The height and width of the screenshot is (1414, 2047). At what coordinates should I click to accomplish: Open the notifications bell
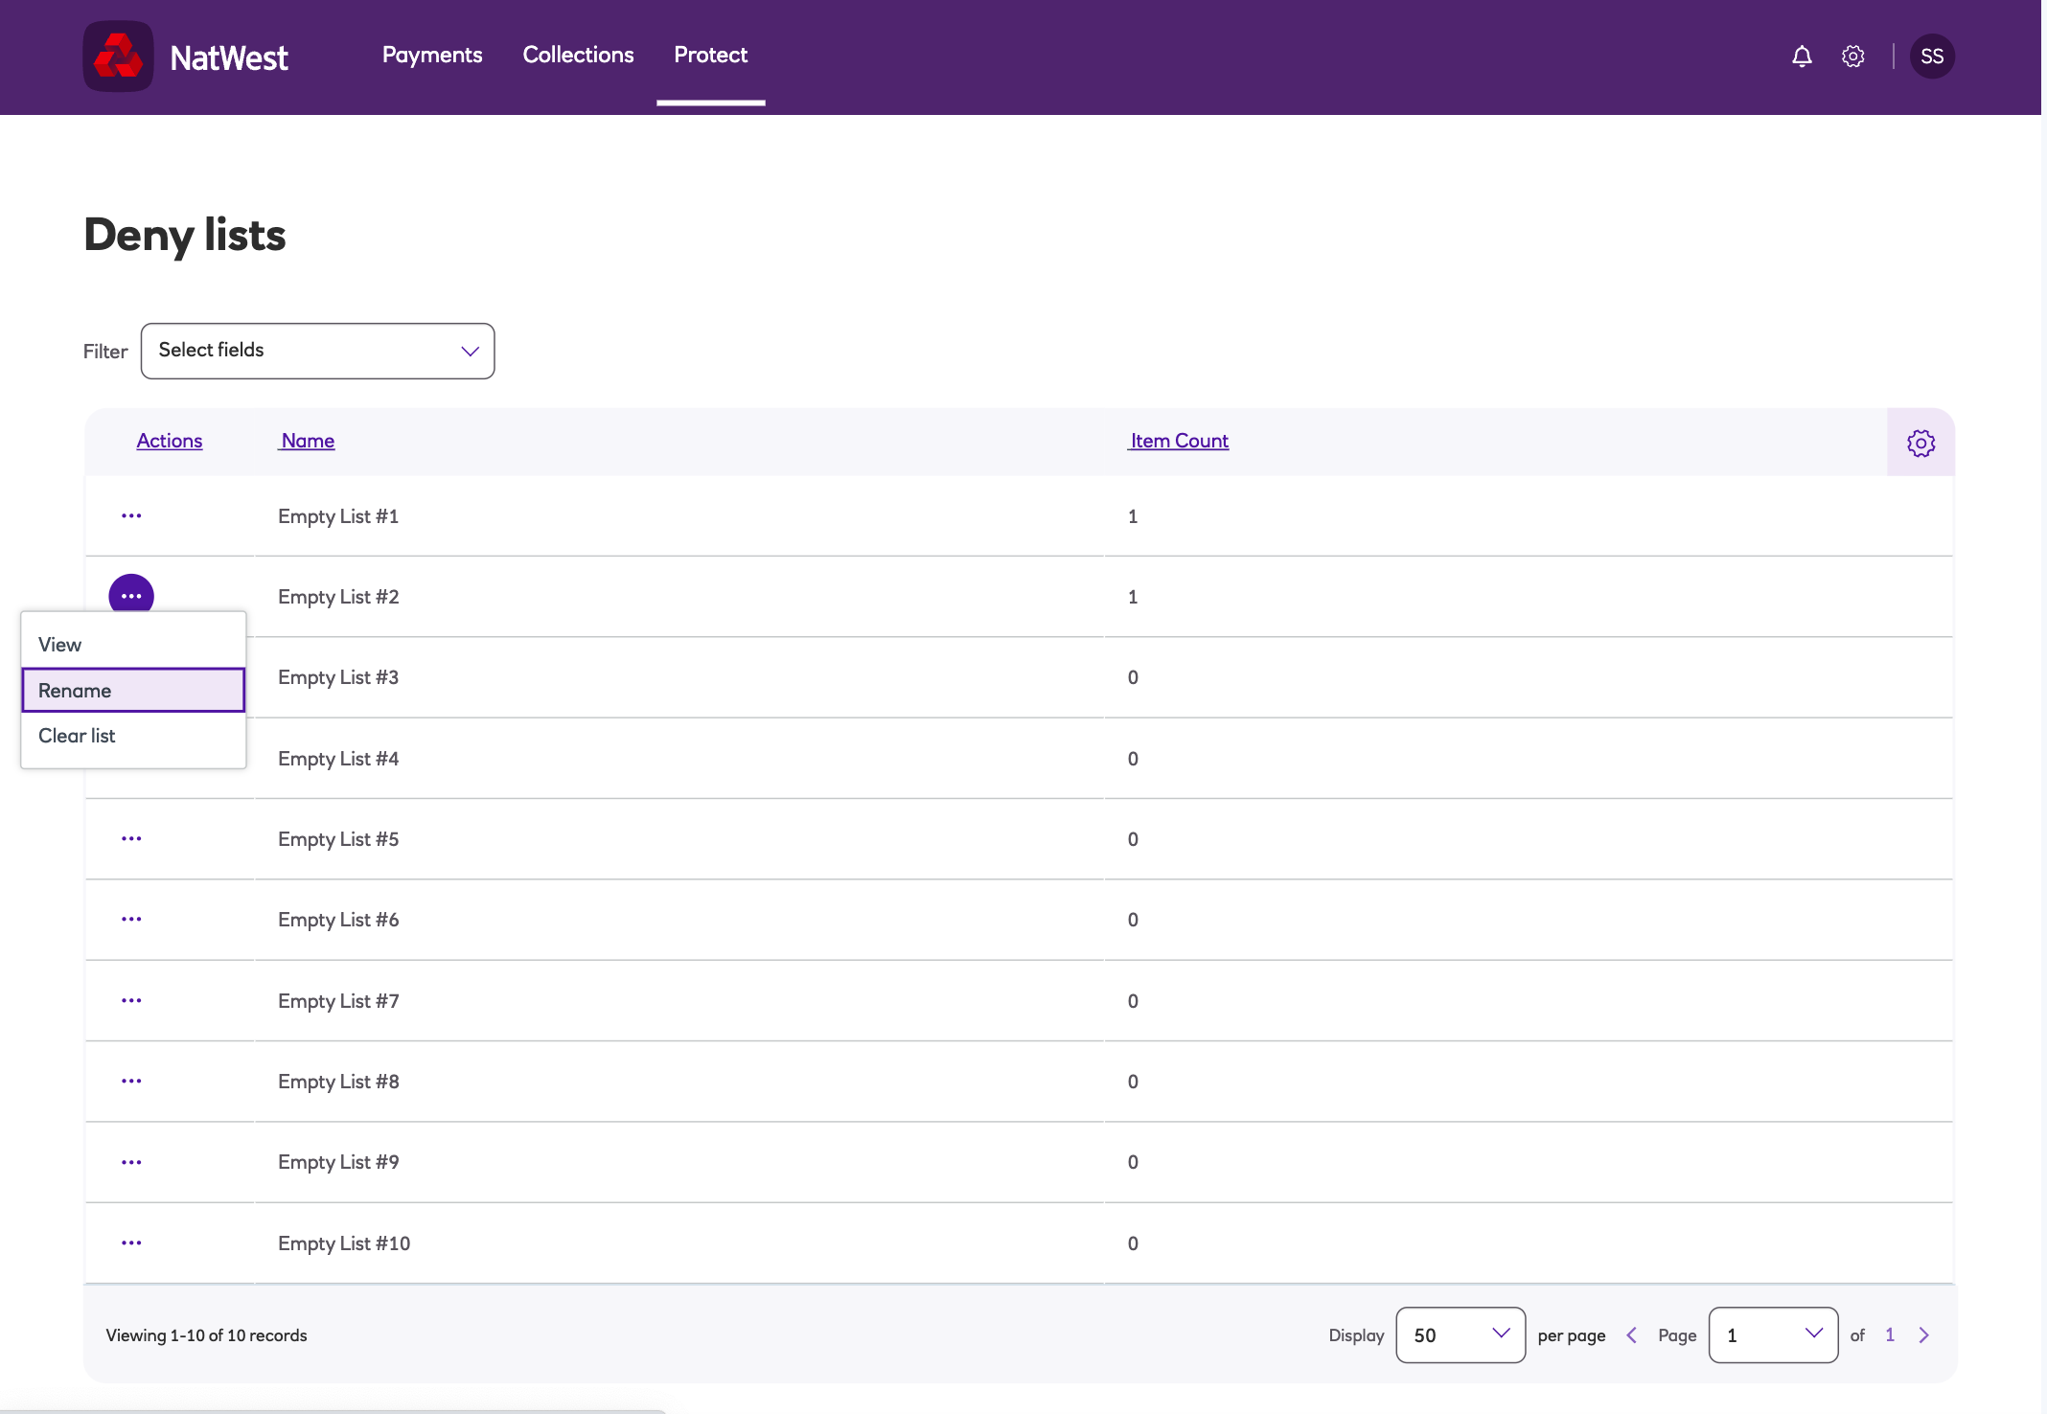pyautogui.click(x=1802, y=57)
